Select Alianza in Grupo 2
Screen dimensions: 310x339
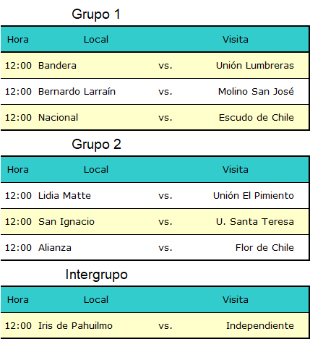[x=55, y=248]
